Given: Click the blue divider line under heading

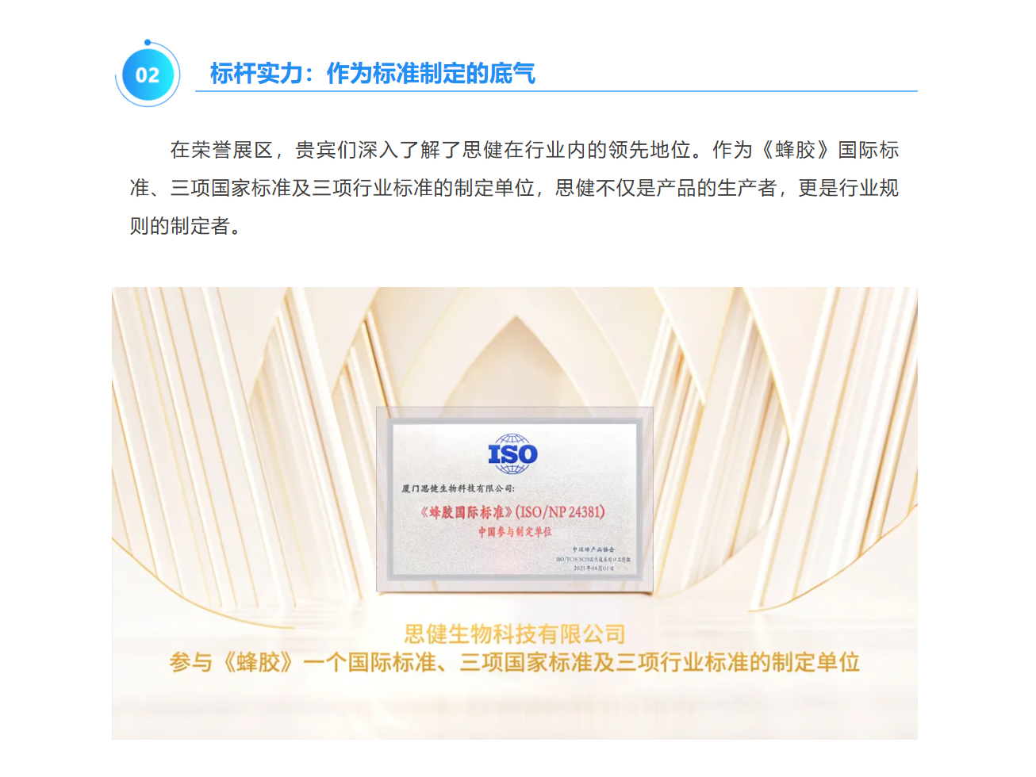Looking at the screenshot, I should click(556, 91).
